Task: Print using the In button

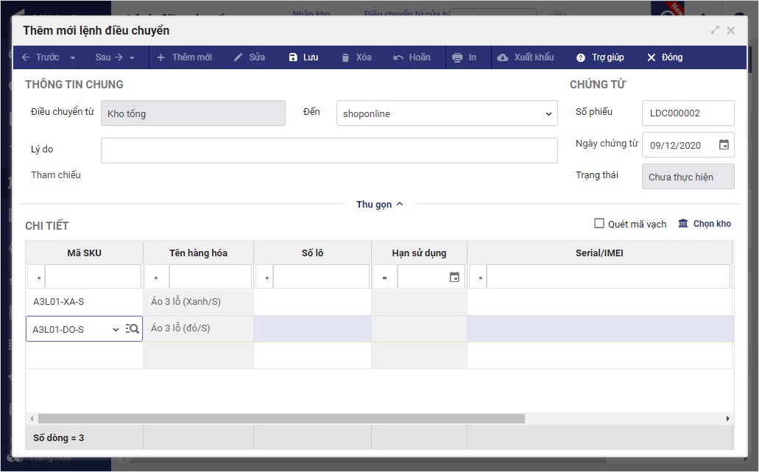Action: pos(465,57)
